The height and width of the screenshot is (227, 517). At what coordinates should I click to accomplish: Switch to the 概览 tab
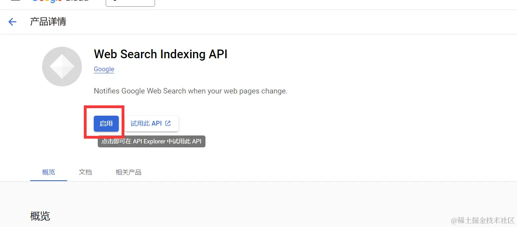(48, 172)
